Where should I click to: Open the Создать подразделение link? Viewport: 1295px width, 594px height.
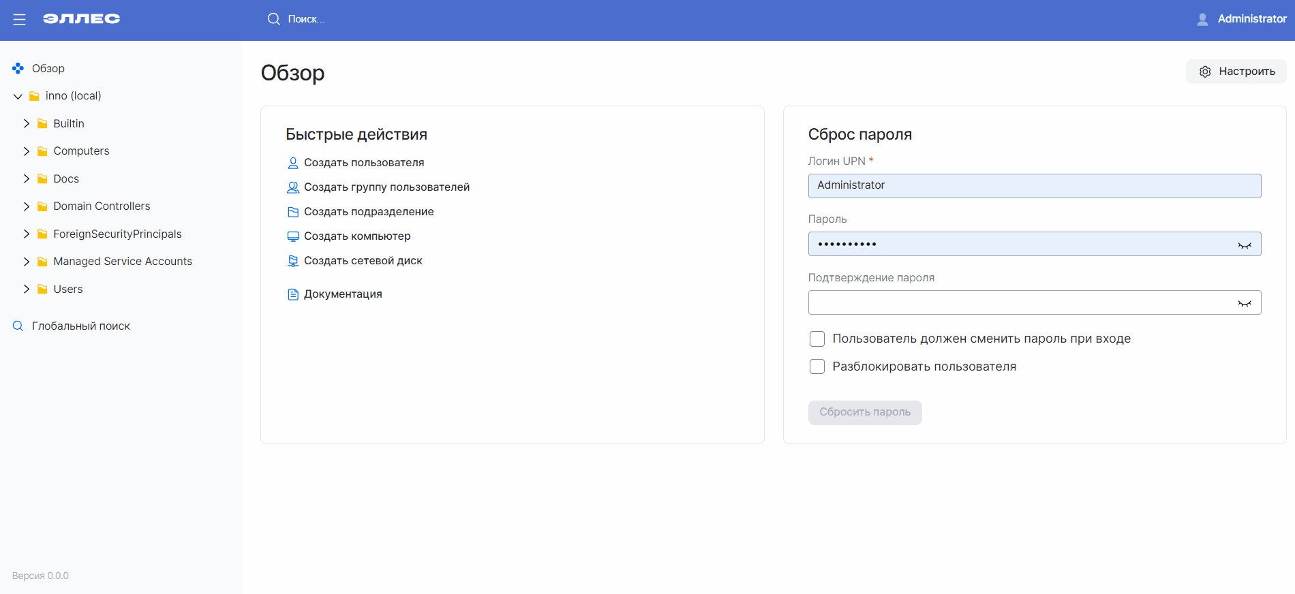pyautogui.click(x=368, y=212)
